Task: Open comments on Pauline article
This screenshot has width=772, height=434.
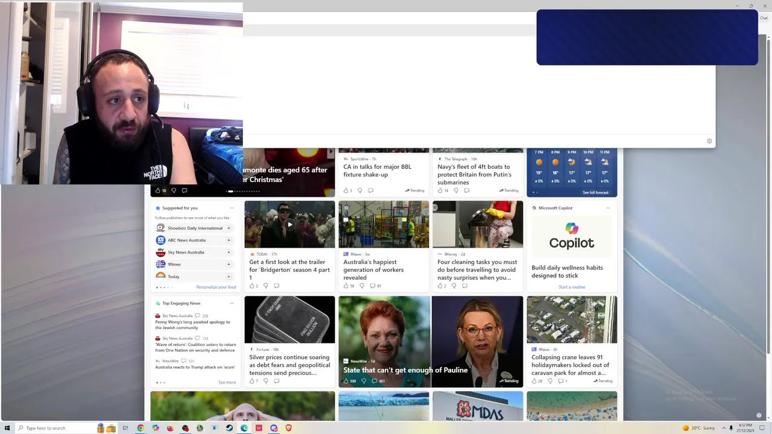Action: pos(375,381)
